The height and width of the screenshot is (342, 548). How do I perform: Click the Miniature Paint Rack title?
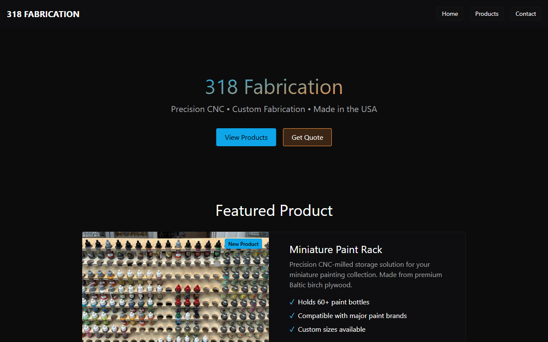[x=336, y=250]
